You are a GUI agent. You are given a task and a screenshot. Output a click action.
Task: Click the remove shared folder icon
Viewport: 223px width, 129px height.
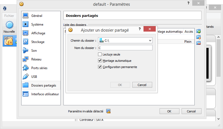[x=198, y=43]
